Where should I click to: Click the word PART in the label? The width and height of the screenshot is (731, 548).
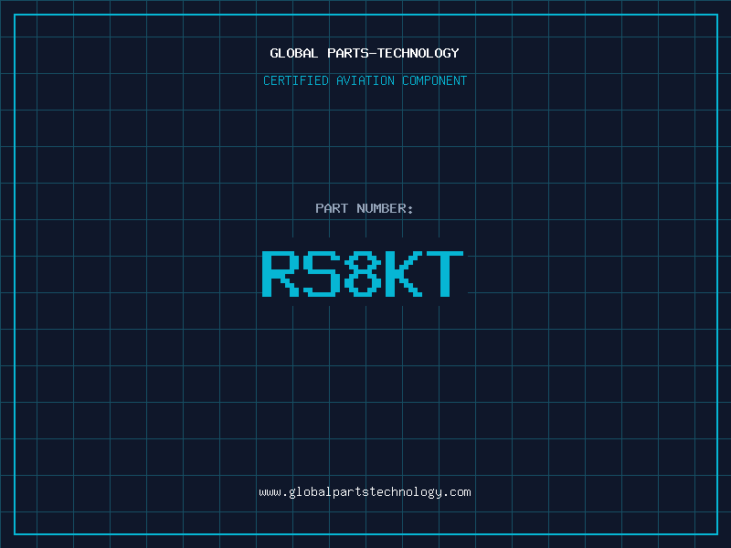332,208
